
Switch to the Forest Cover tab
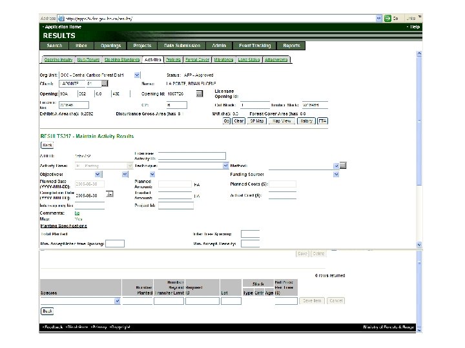click(x=198, y=59)
